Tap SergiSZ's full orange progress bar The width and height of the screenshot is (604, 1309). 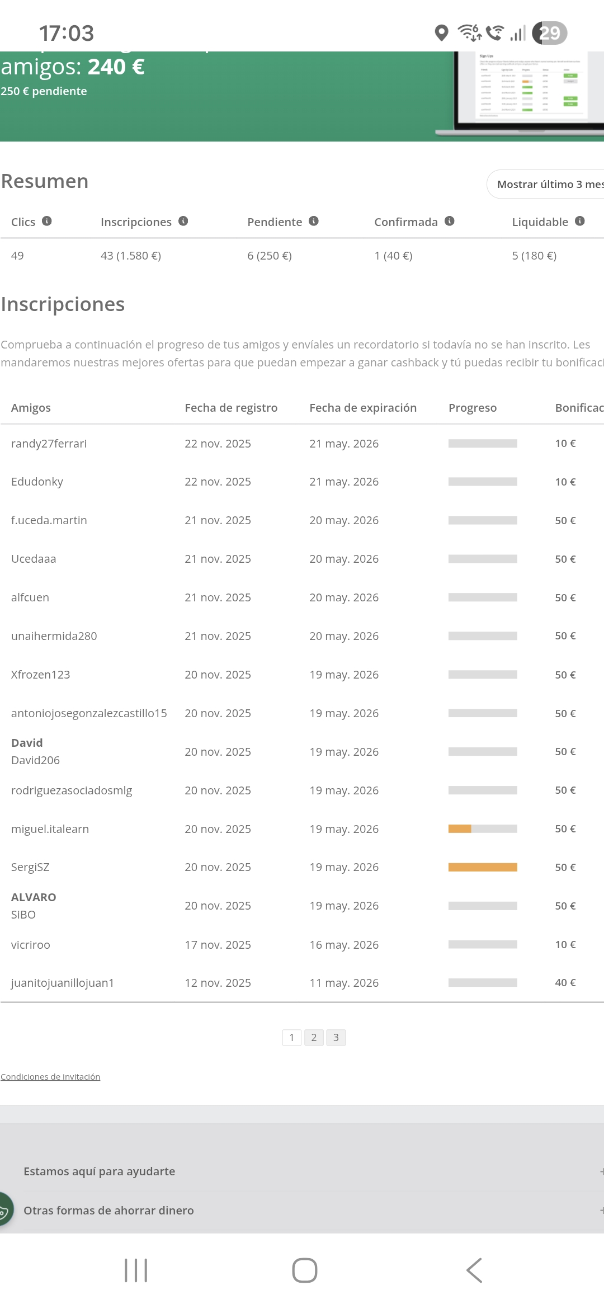[x=483, y=867]
